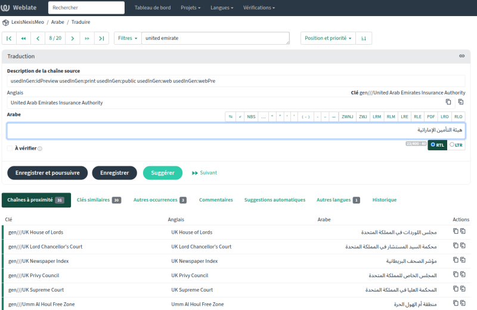Enable the À vérifier checkbox
The image size is (477, 310).
click(10, 148)
